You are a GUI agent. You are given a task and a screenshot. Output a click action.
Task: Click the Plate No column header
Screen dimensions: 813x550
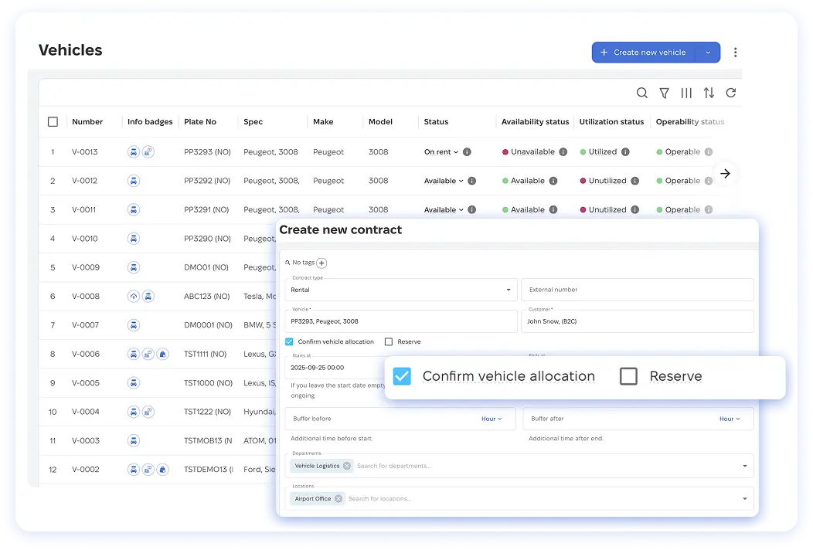(200, 122)
